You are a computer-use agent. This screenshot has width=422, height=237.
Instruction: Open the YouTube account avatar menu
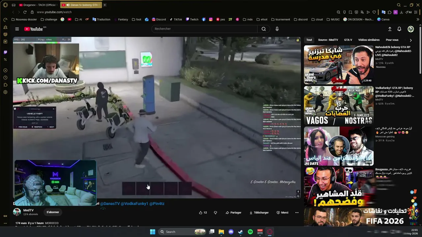point(411,29)
